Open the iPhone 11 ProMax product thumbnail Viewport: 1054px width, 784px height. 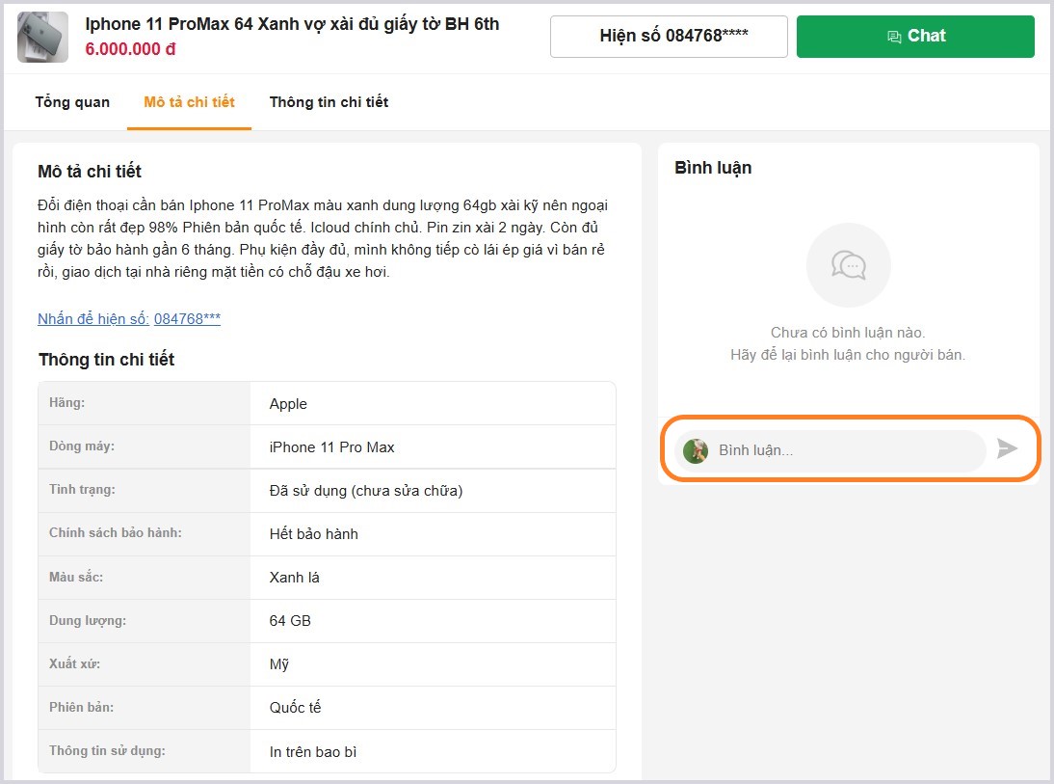tap(42, 37)
